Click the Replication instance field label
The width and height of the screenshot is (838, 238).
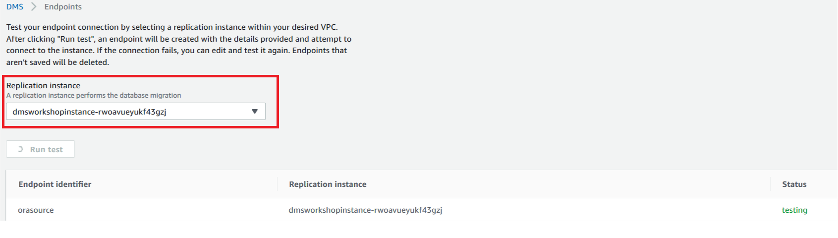pos(43,86)
